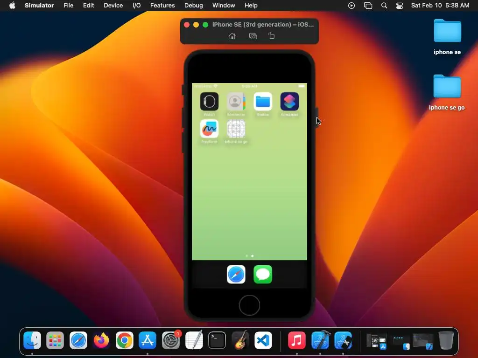Launch Google Chrome from the Dock
This screenshot has width=478, height=358.
point(124,340)
